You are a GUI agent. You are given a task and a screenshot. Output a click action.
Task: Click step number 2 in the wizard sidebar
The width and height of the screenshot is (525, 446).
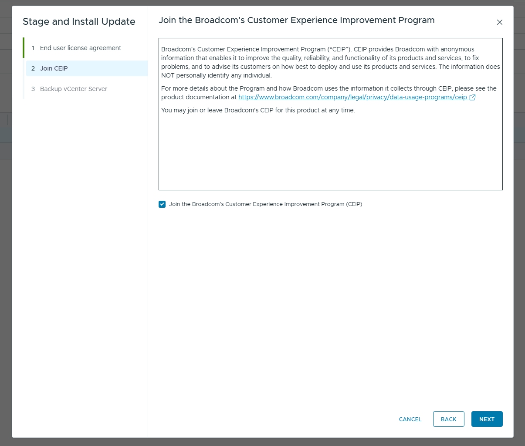pos(33,68)
